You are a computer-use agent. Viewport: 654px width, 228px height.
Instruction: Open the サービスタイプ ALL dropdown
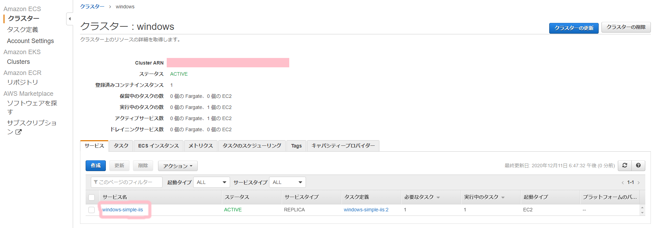pyautogui.click(x=287, y=182)
